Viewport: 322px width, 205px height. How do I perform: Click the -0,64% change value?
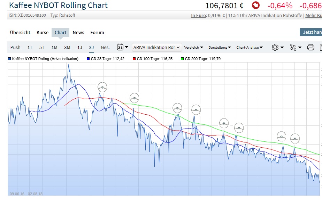pyautogui.click(x=280, y=6)
